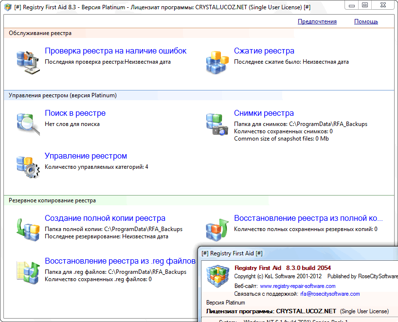Open Создание полной копии реестра
Image resolution: width=398 pixels, height=322 pixels.
click(x=105, y=218)
